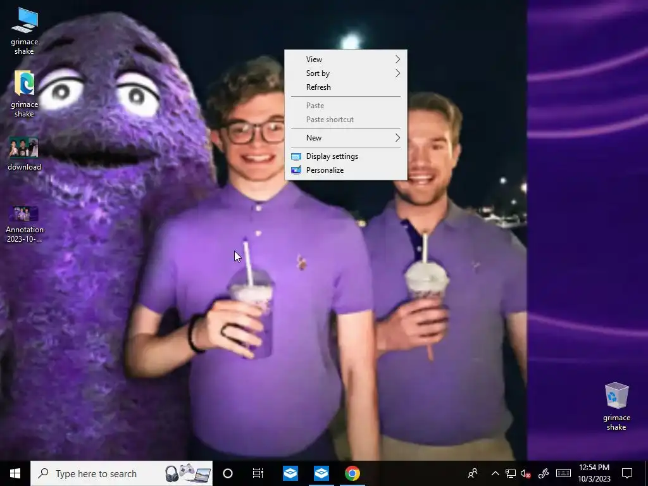Select the 'Annotation 2023-10-...' desktop file
Viewport: 648px width, 486px height.
coord(25,224)
